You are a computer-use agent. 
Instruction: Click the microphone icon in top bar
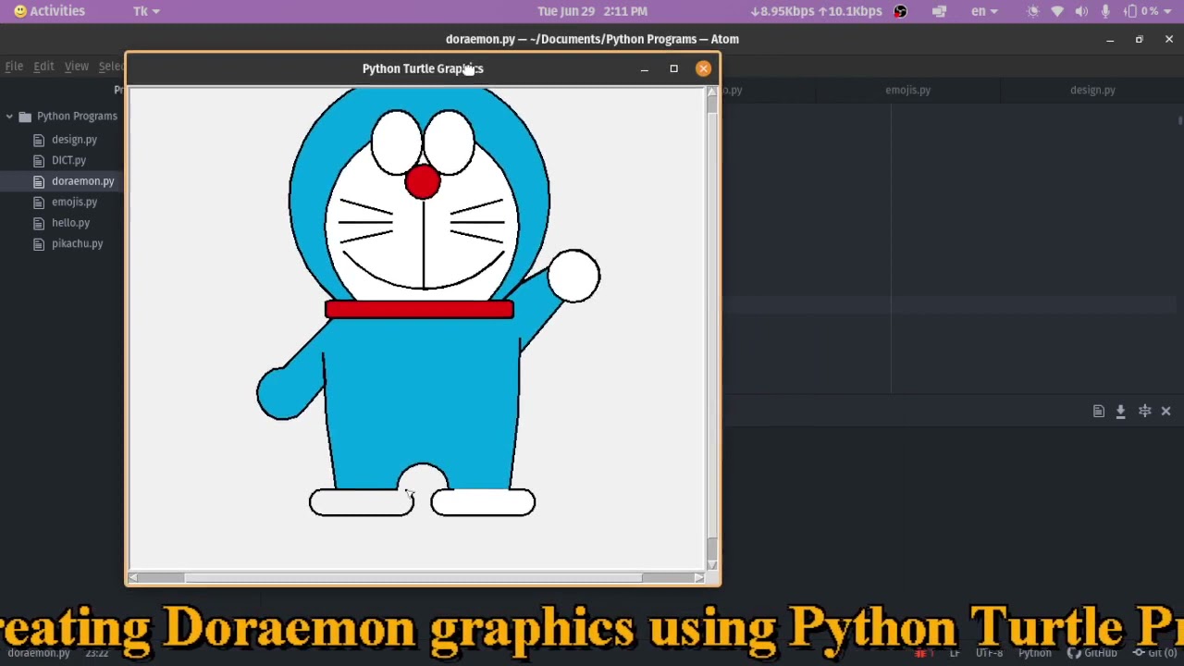coord(1104,11)
